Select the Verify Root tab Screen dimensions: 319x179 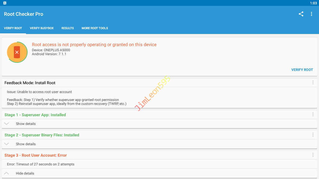pyautogui.click(x=13, y=28)
